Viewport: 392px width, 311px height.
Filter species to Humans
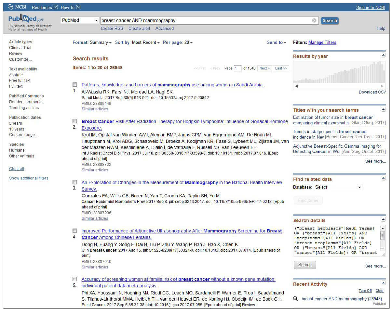click(x=17, y=150)
